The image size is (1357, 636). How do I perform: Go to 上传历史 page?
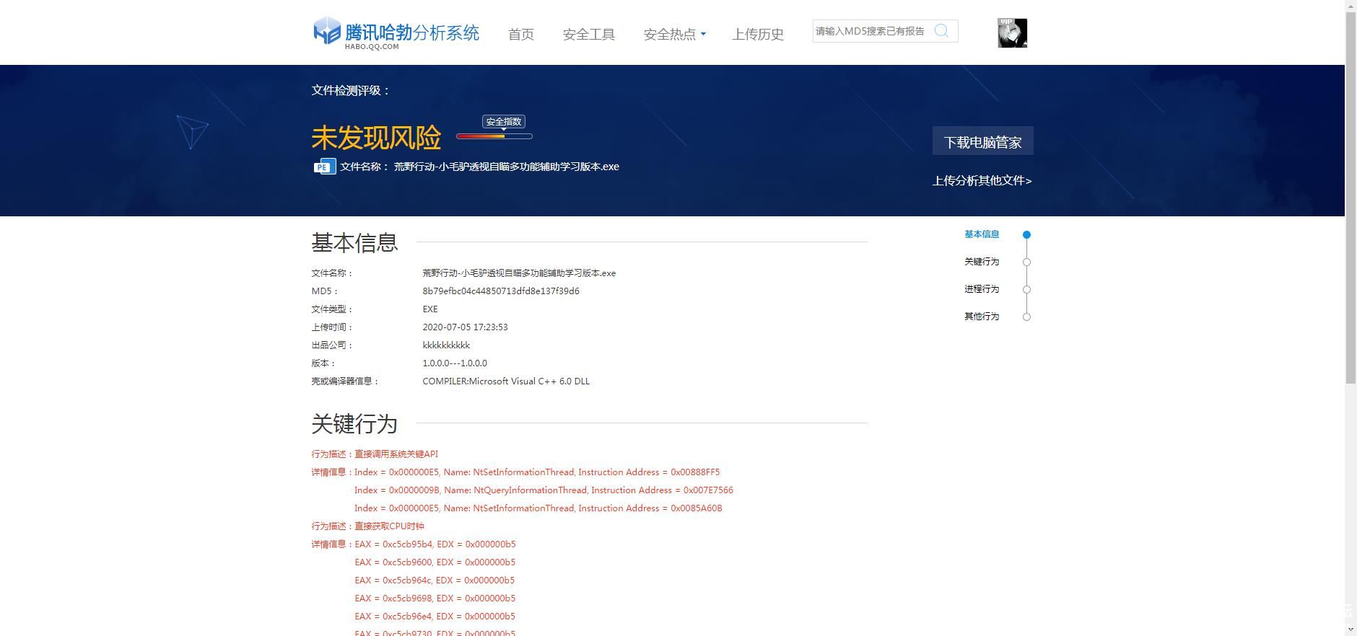click(757, 34)
